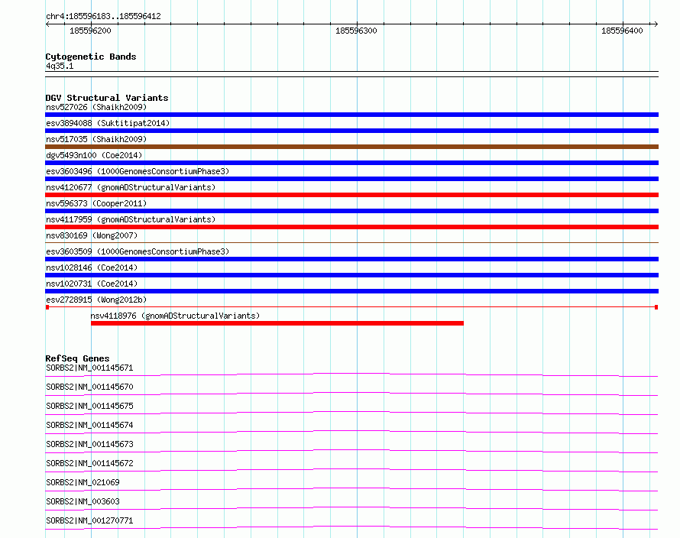Click the DGV Structural Variants track heading

point(107,98)
